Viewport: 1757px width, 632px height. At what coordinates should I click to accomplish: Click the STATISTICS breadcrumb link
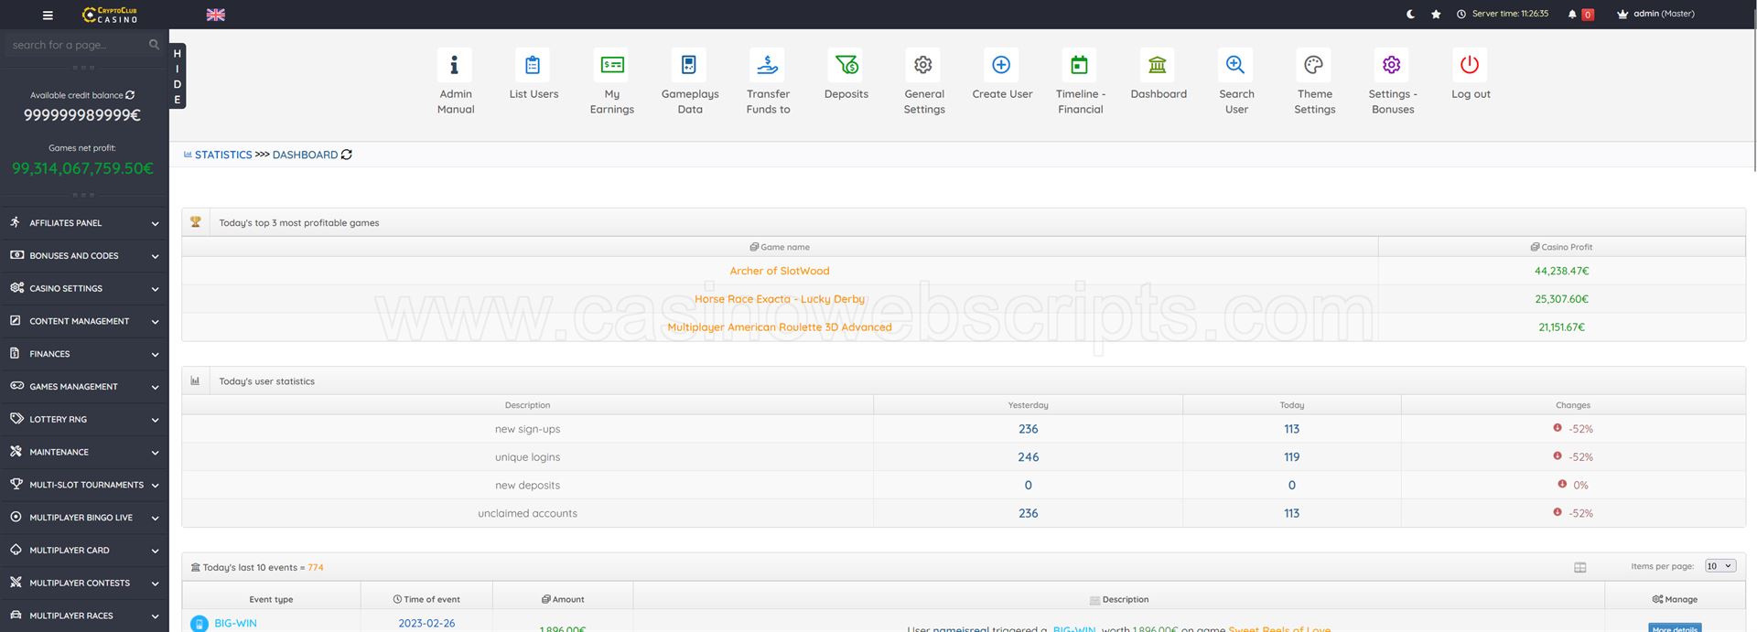pyautogui.click(x=223, y=155)
